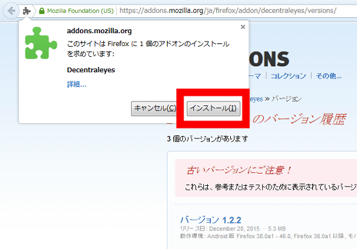Open the その他... menu link
The width and height of the screenshot is (357, 249).
328,76
